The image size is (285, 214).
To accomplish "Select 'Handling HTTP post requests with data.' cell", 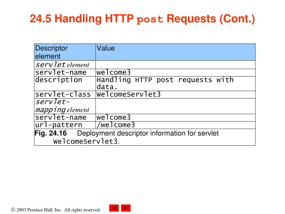I will 175,84.
